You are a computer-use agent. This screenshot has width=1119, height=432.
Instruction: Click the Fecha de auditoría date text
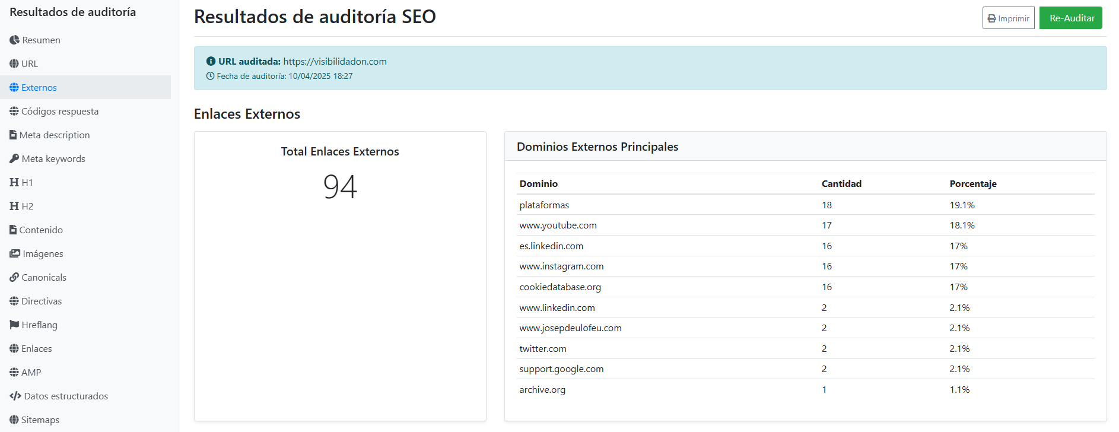pyautogui.click(x=285, y=76)
